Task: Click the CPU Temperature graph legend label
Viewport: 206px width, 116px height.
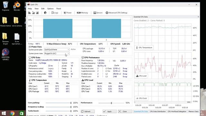Action: [x=144, y=48]
